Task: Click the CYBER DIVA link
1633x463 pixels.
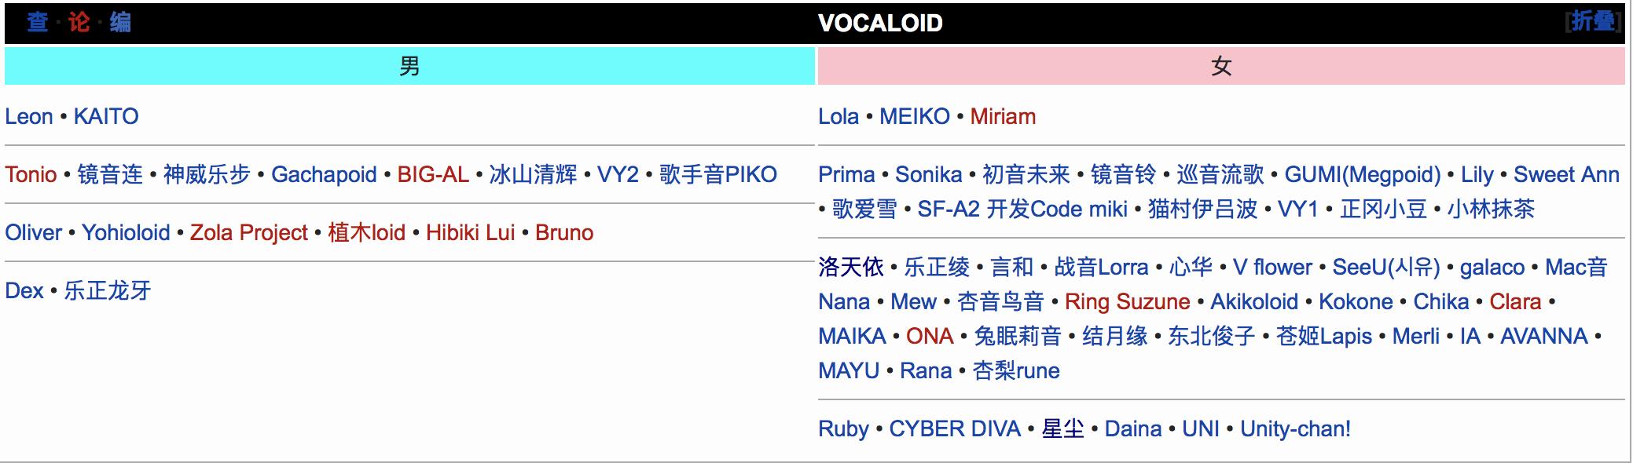Action: [955, 429]
